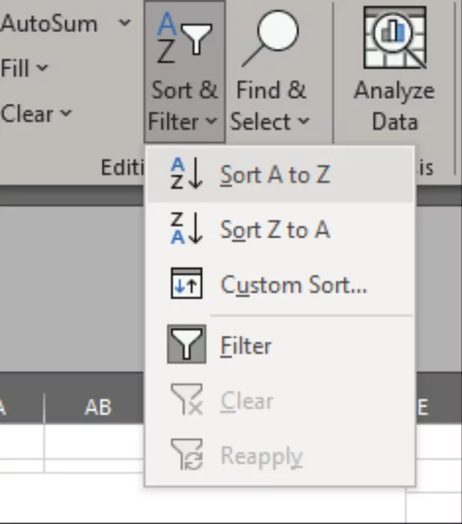Click the empty cell under column AB
462x524 pixels.
[94, 441]
